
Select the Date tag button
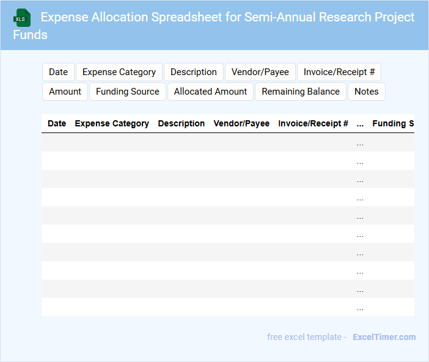58,72
